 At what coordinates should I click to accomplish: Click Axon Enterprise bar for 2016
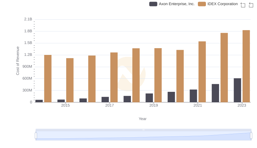click(83, 100)
